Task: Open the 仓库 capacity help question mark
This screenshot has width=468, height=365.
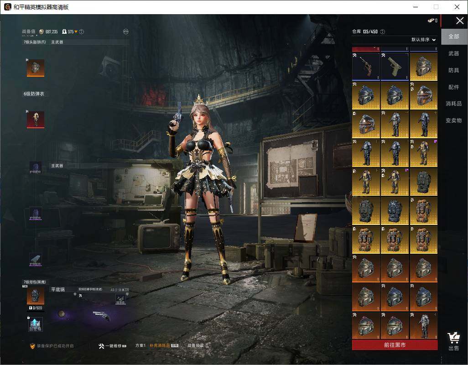Action: pyautogui.click(x=383, y=31)
